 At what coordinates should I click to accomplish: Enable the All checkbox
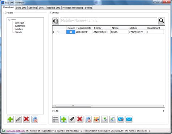pyautogui.click(x=53, y=111)
